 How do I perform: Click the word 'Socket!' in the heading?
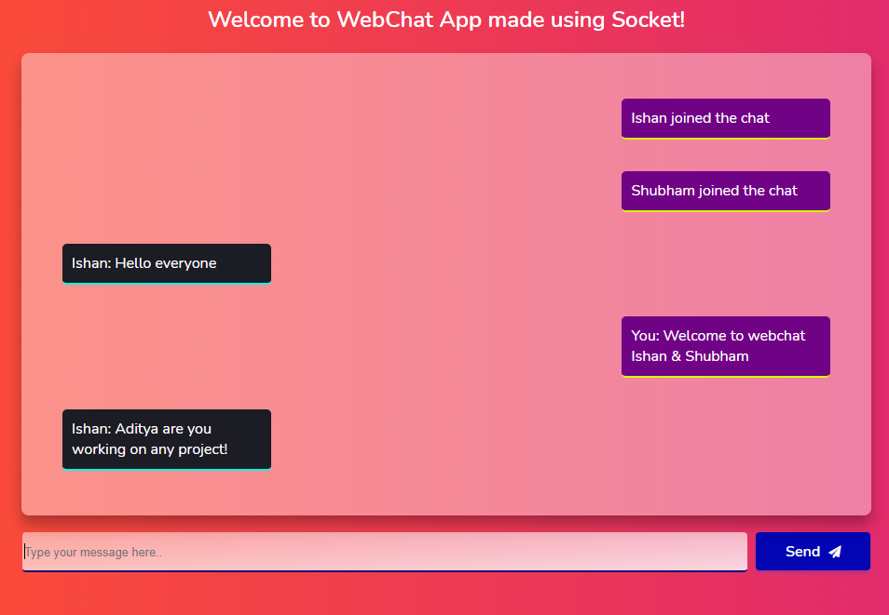tap(648, 20)
